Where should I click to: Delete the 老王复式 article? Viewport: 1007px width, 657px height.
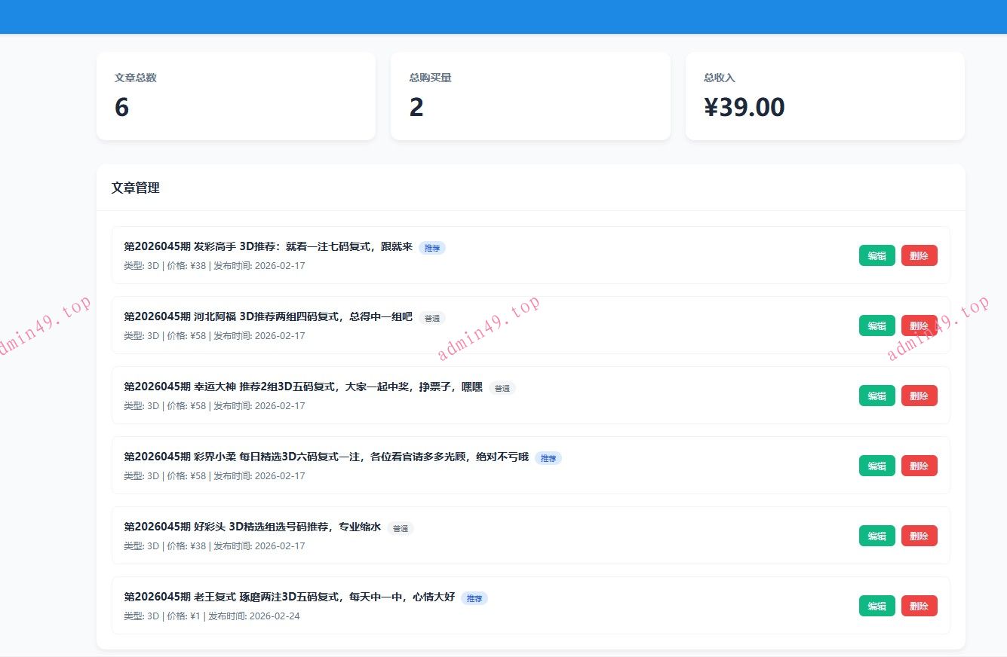point(919,606)
